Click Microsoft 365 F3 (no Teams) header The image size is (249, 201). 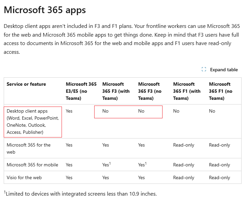click(x=150, y=91)
